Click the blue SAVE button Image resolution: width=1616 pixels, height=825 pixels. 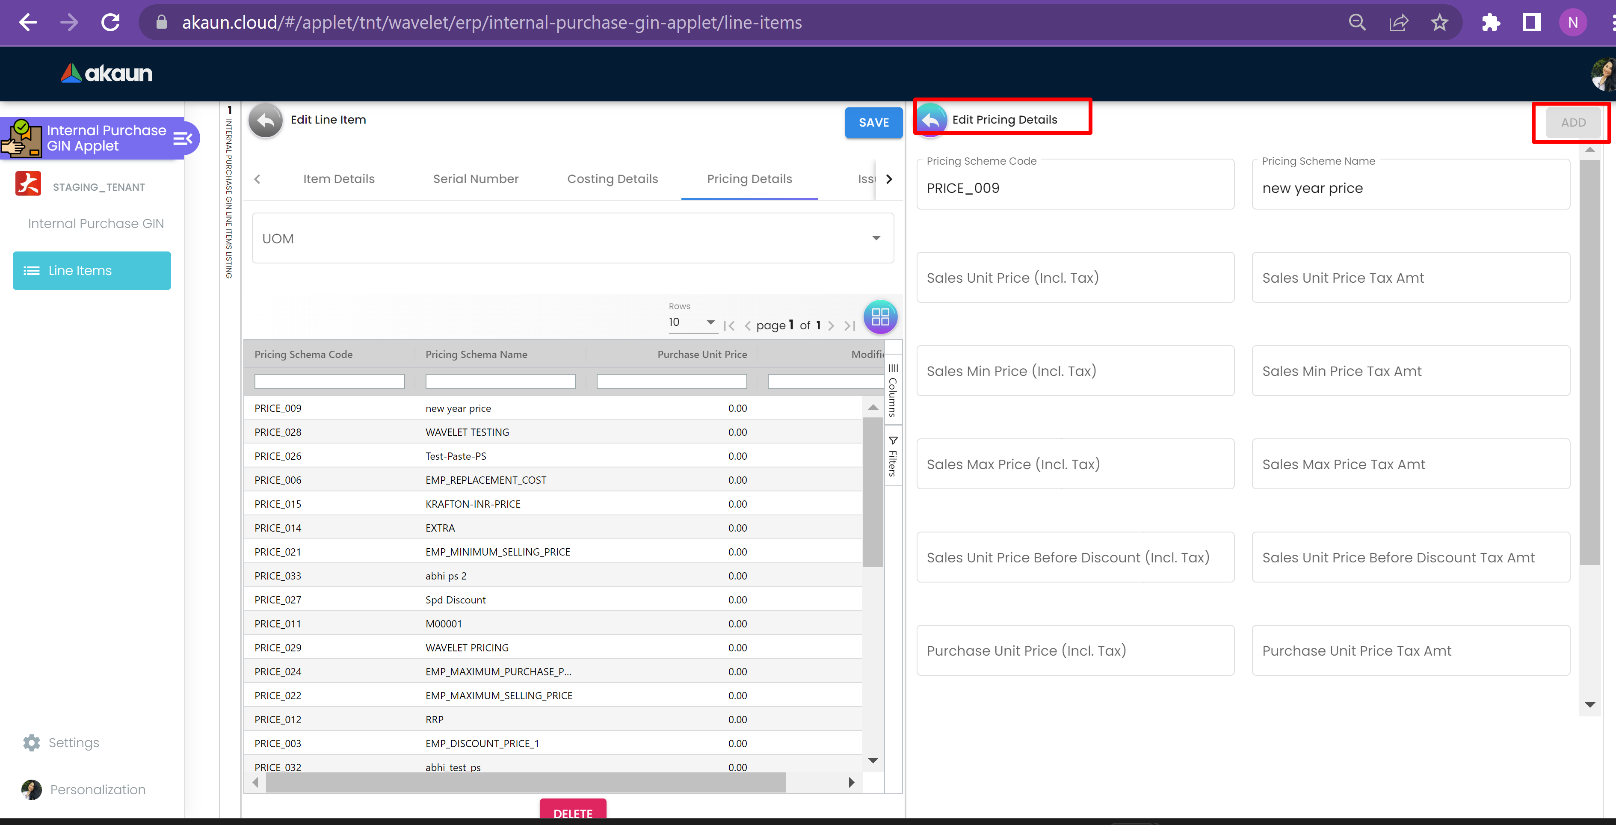tap(873, 122)
